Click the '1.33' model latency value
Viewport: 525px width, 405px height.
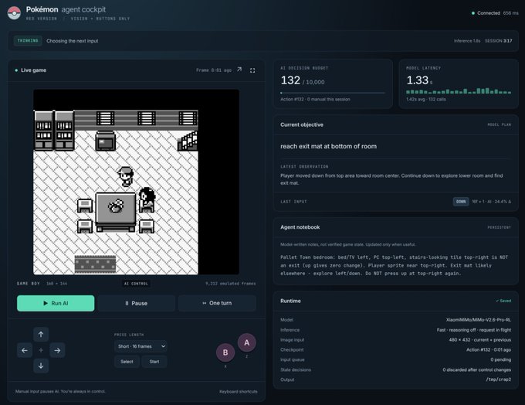tap(417, 80)
